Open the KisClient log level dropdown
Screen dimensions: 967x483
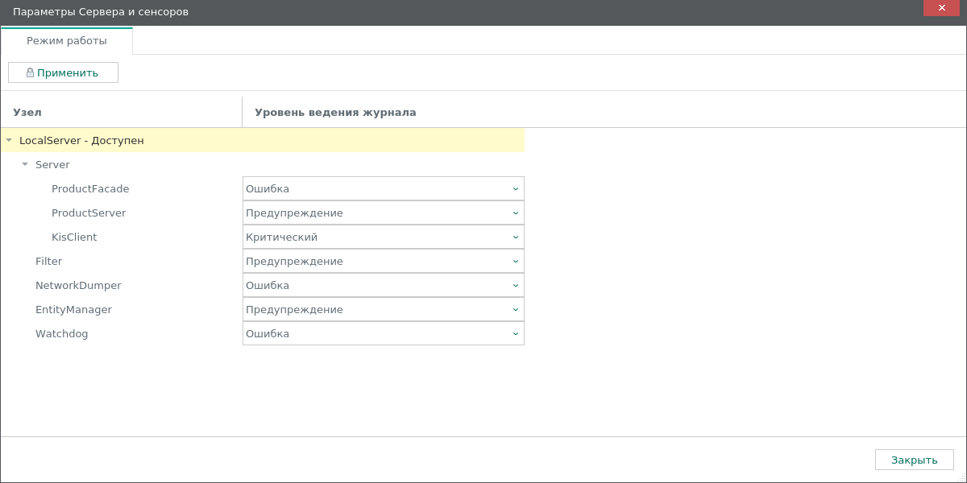tap(383, 237)
